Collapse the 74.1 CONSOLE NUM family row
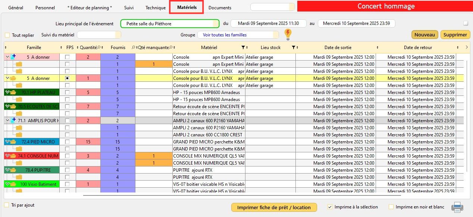Image resolution: width=473 pixels, height=217 pixels. pos(7,156)
